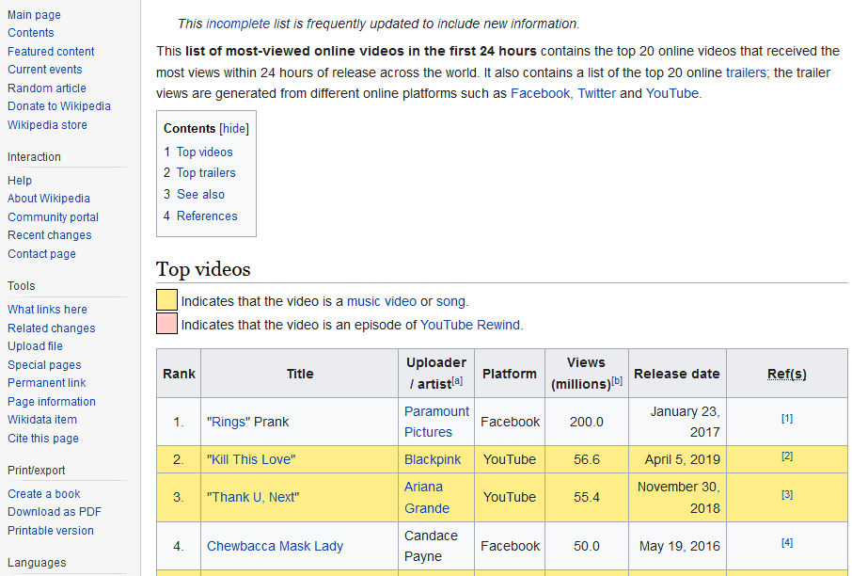Open Chewbacca Mask Lady article
Image resolution: width=852 pixels, height=576 pixels.
pos(275,546)
